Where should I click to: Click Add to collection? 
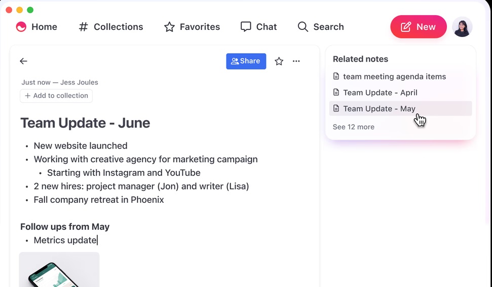[x=56, y=96]
